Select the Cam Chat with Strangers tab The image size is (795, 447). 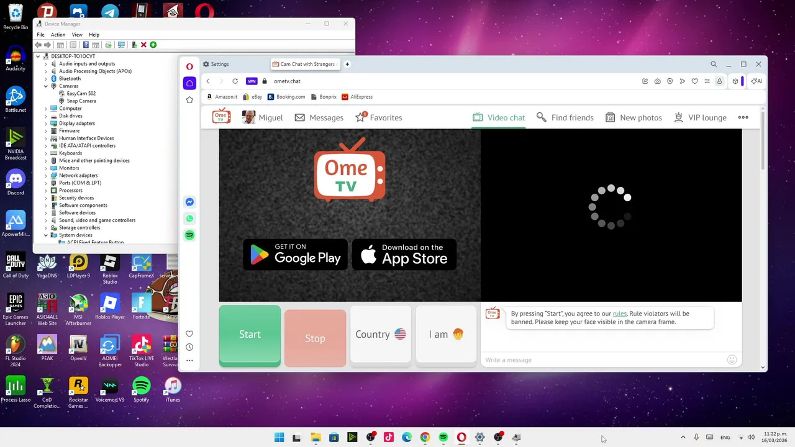(x=306, y=64)
